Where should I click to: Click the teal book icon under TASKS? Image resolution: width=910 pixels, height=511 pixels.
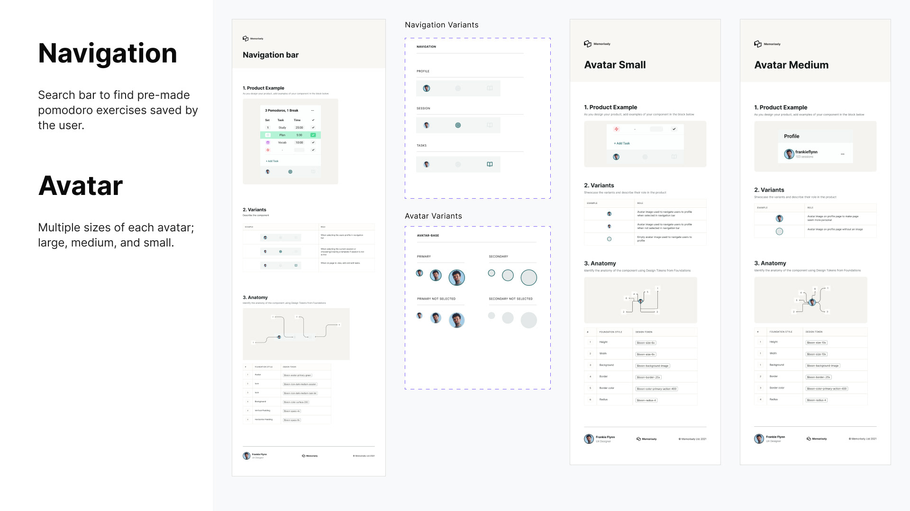490,164
